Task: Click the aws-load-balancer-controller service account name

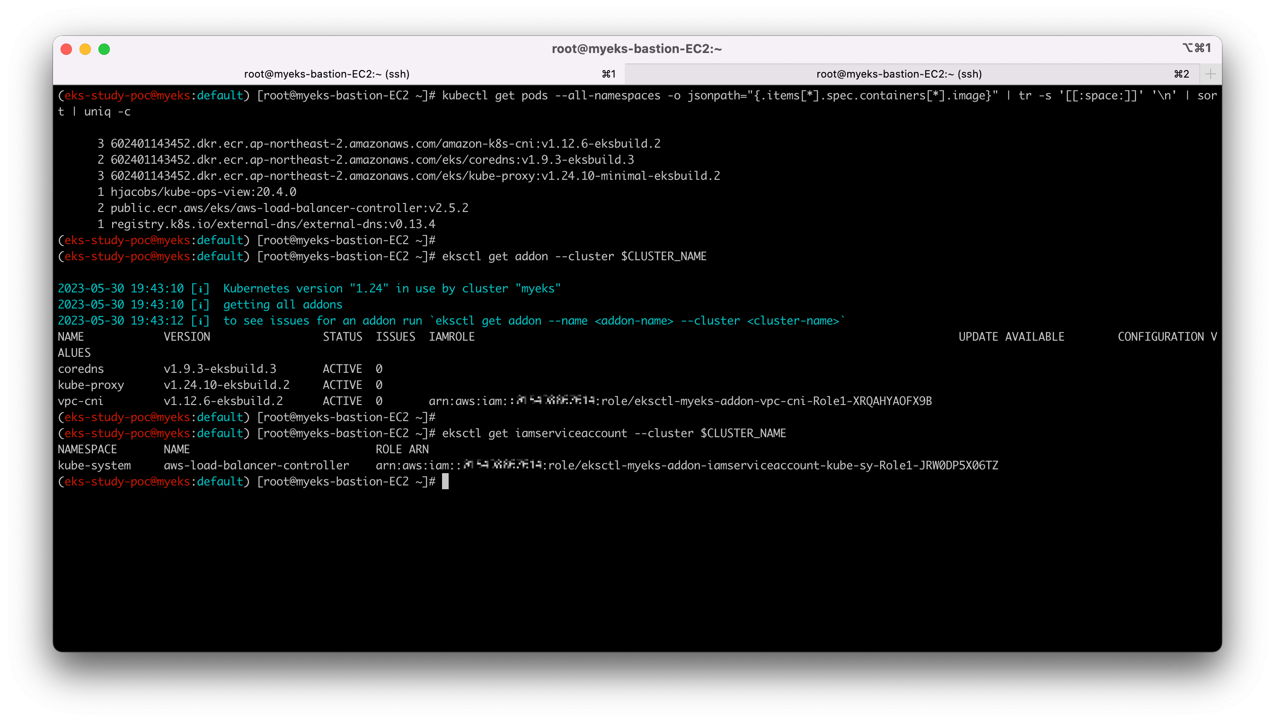Action: 256,465
